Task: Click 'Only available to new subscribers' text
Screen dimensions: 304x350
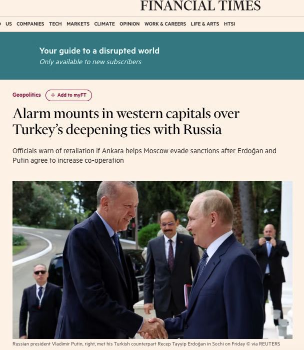Action: tap(90, 62)
